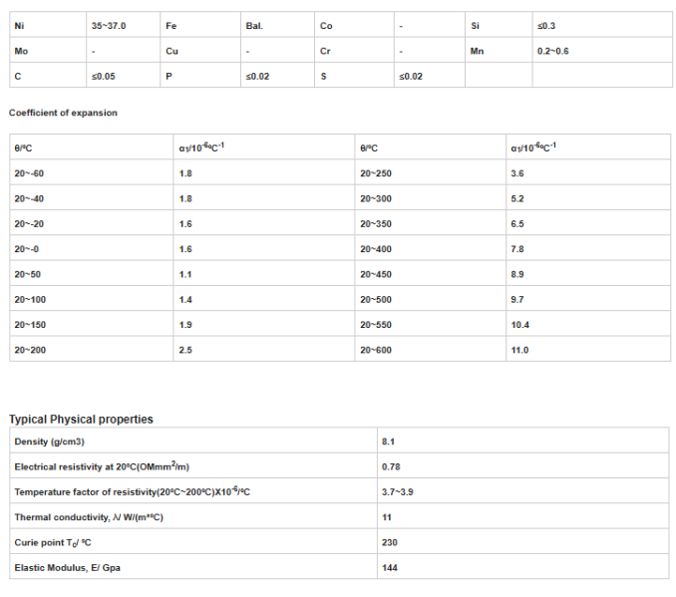676x597 pixels.
Task: Select the "20~600" temperature range cell
Action: point(375,350)
